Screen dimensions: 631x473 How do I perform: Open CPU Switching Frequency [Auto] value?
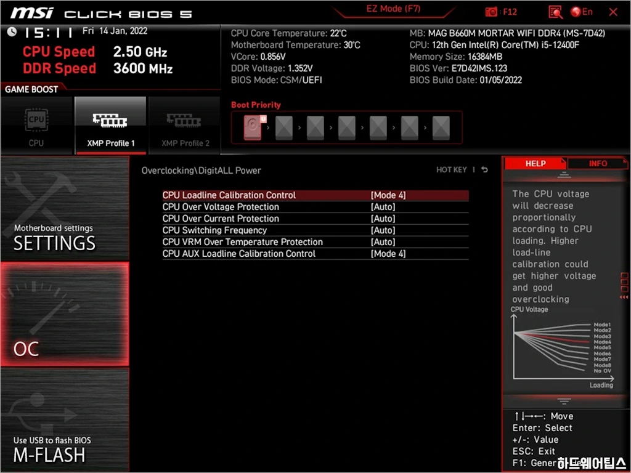coord(383,230)
